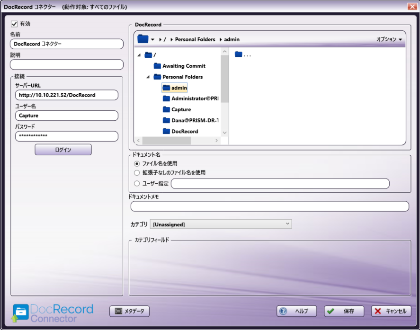Open the メタデータ dialog
The width and height of the screenshot is (420, 330).
129,311
